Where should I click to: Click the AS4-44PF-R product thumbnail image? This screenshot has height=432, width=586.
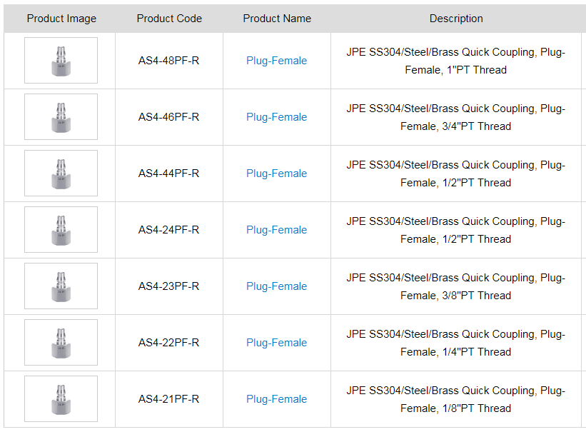pos(61,174)
